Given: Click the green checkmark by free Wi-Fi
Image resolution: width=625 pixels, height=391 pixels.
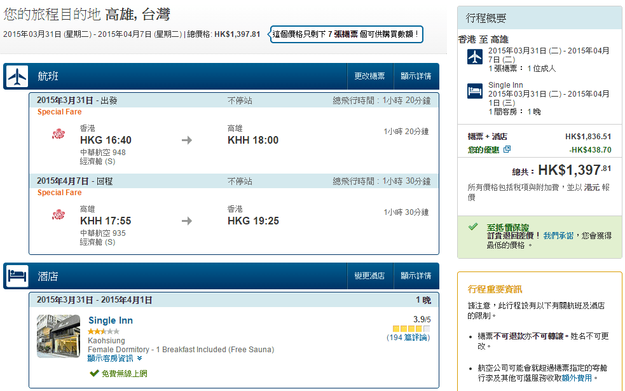Looking at the screenshot, I should (94, 373).
